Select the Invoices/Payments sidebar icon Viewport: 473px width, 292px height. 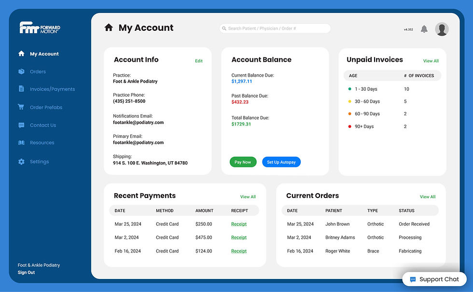click(x=22, y=89)
